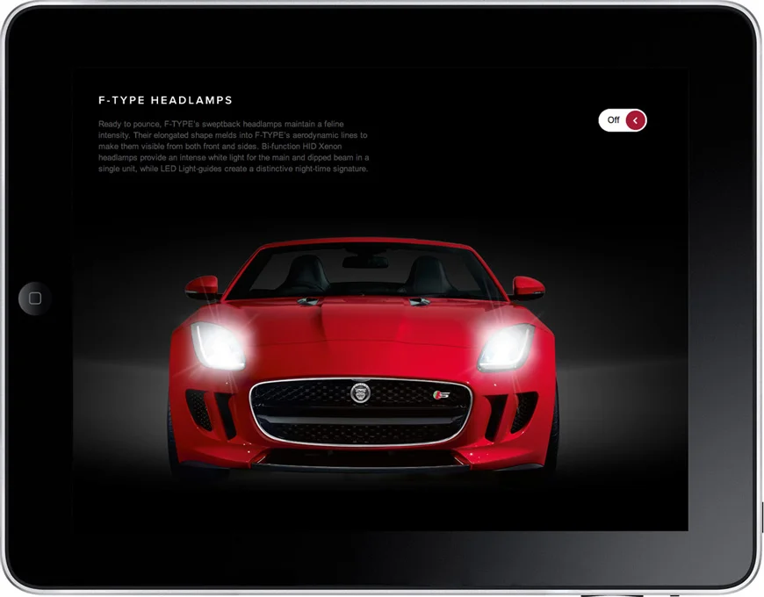Tap the right glowing headlamp on the car
764x597 pixels.
[x=506, y=347]
